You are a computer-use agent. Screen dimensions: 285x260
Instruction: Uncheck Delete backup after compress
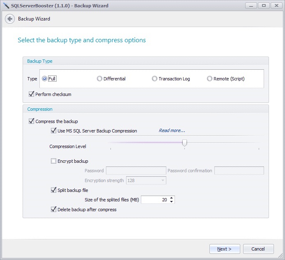[x=54, y=210]
